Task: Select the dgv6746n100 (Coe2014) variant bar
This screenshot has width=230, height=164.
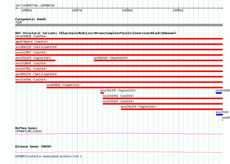Action: [119, 44]
